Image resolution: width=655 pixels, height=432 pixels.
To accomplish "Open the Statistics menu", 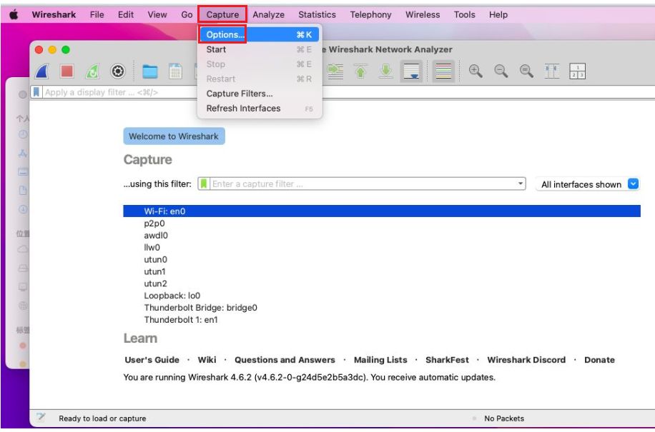I will coord(317,14).
